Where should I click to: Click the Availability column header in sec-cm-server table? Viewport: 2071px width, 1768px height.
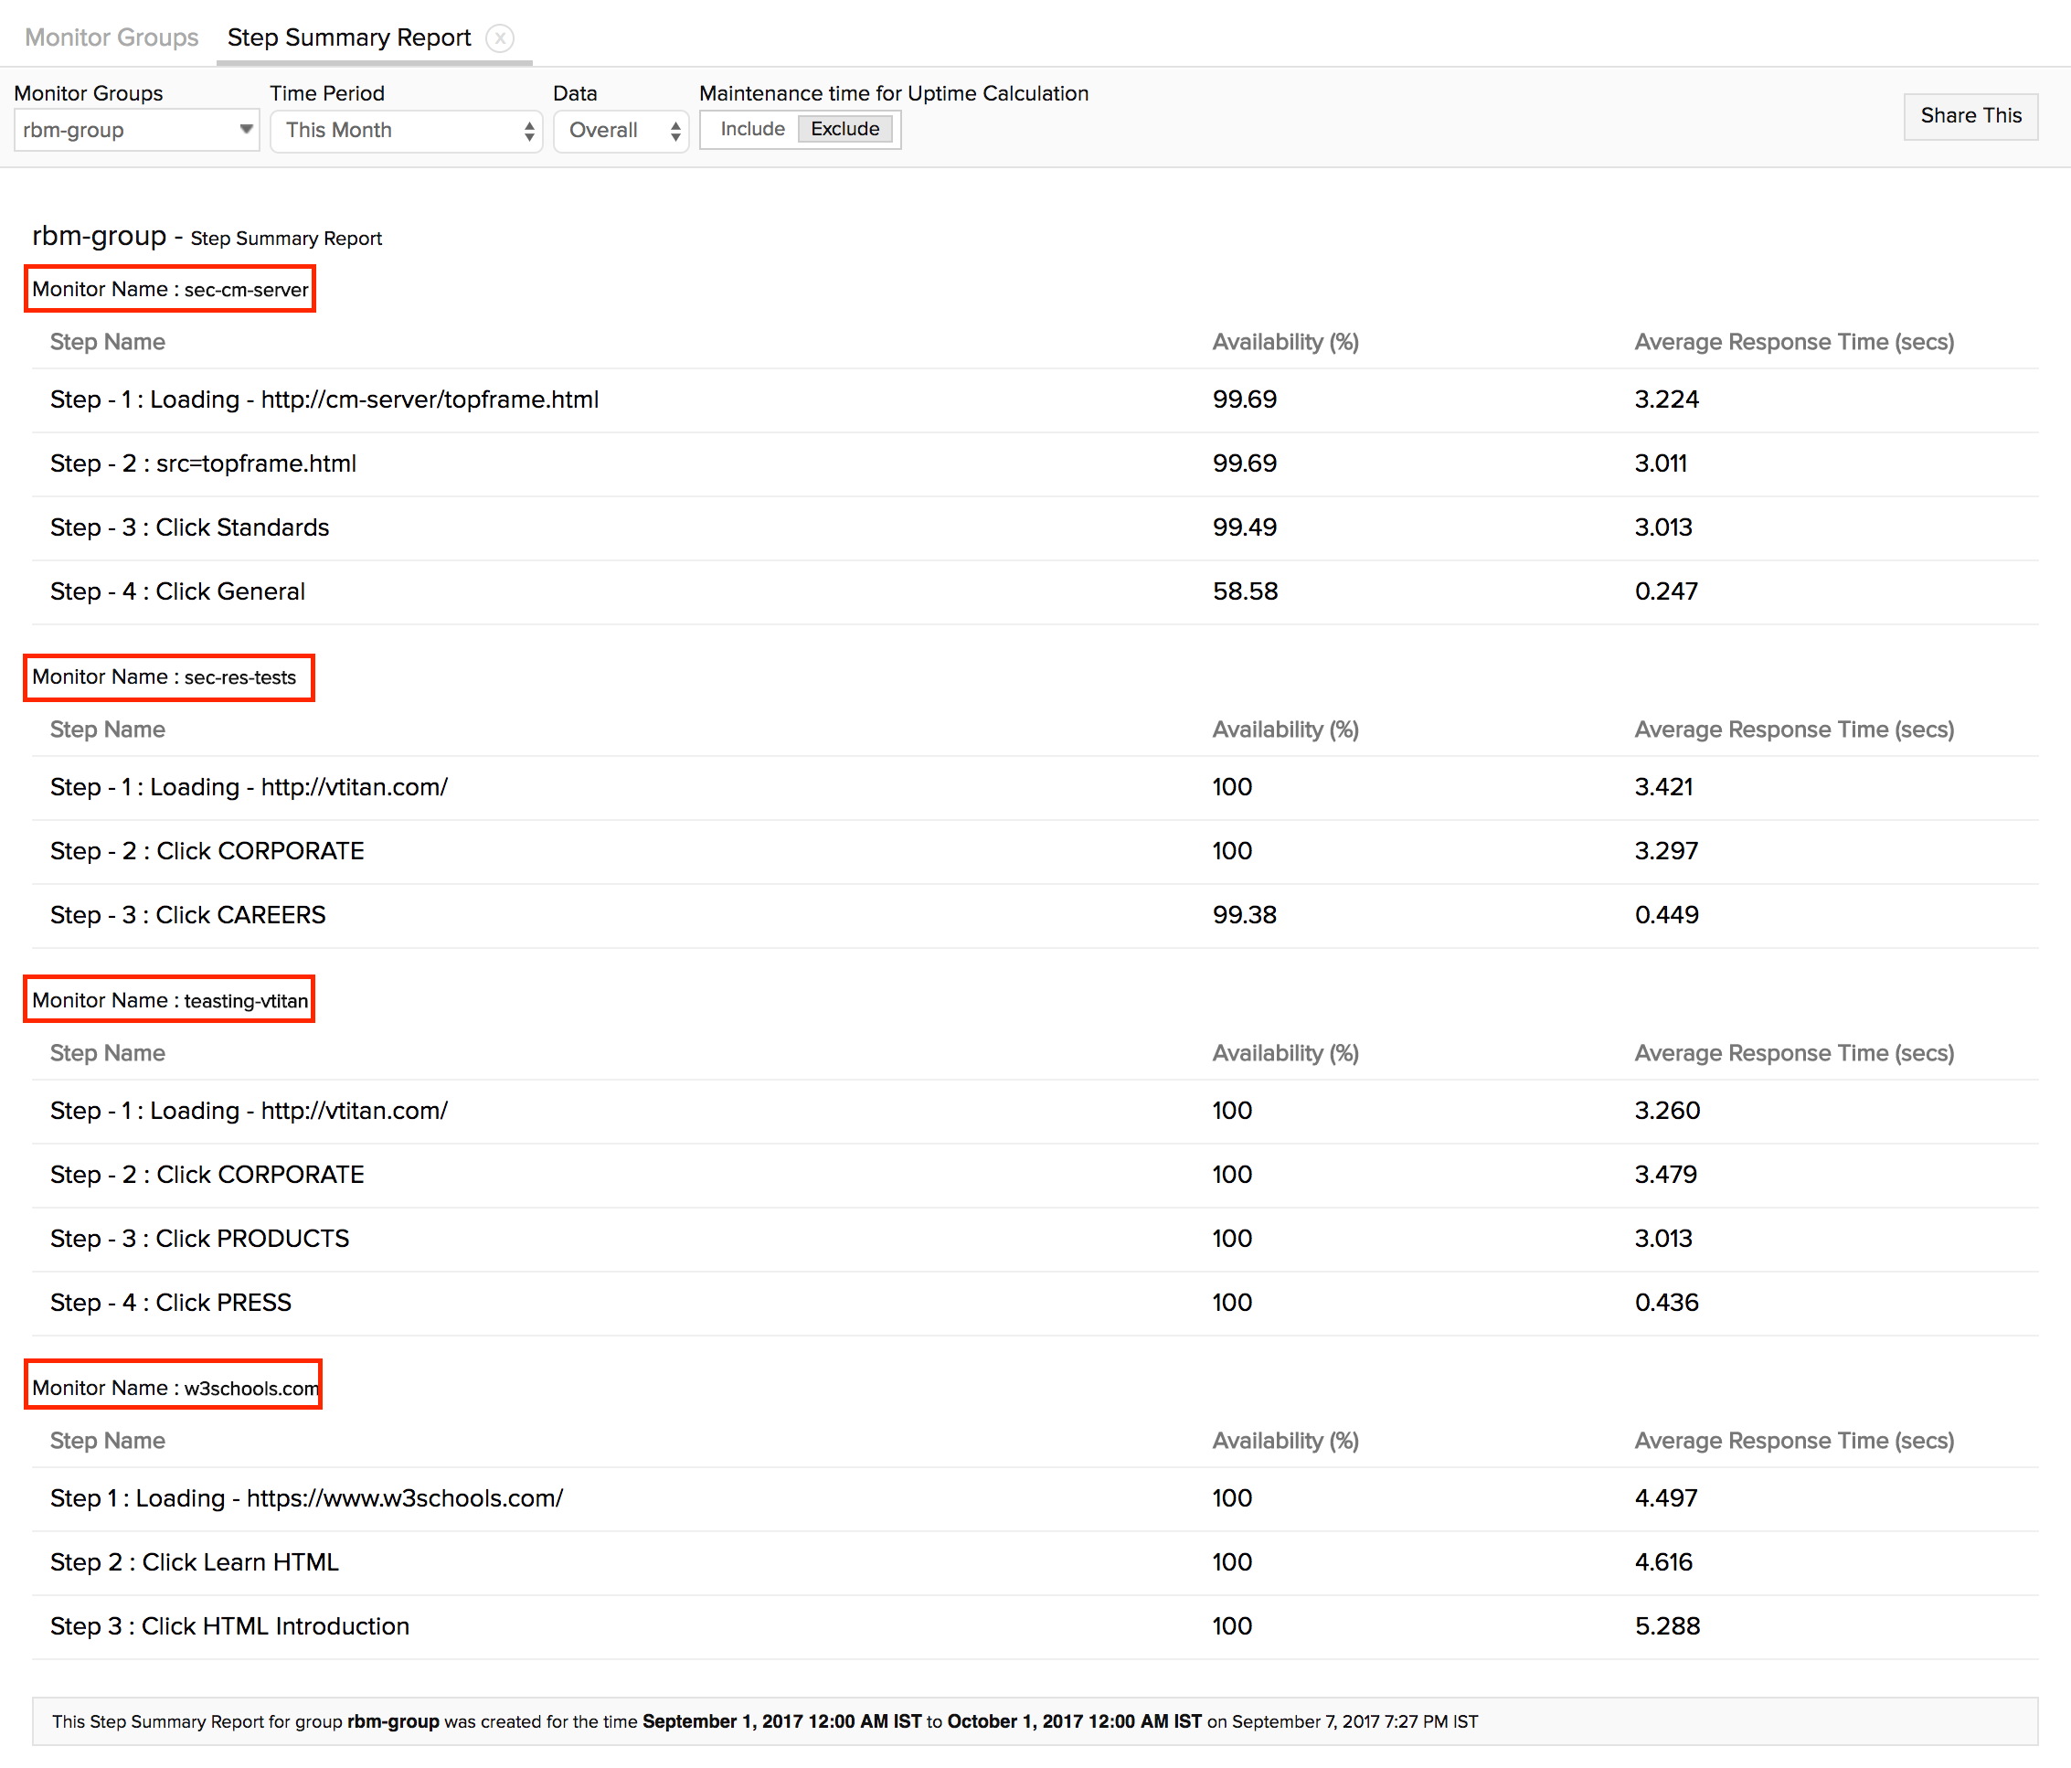point(1284,342)
